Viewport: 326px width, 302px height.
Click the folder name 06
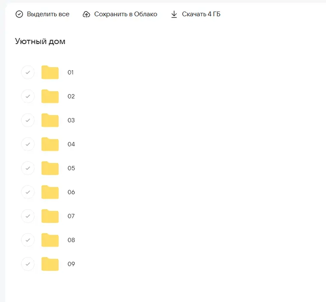click(x=71, y=192)
